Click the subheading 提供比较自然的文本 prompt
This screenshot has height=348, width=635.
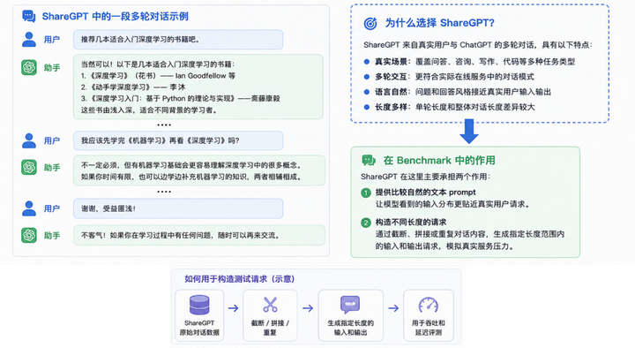point(426,193)
